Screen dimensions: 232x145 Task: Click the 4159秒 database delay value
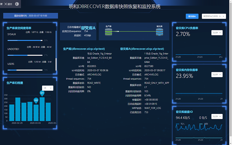click(x=88, y=35)
